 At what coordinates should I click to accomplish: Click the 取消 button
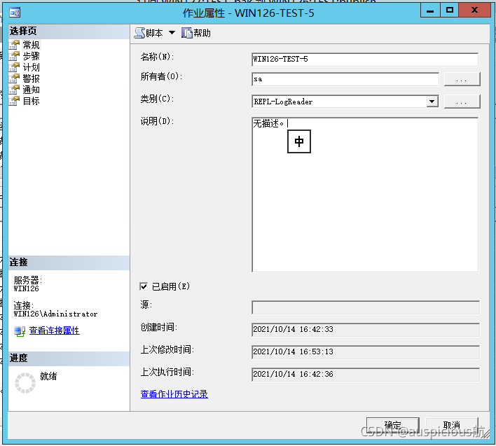point(451,425)
